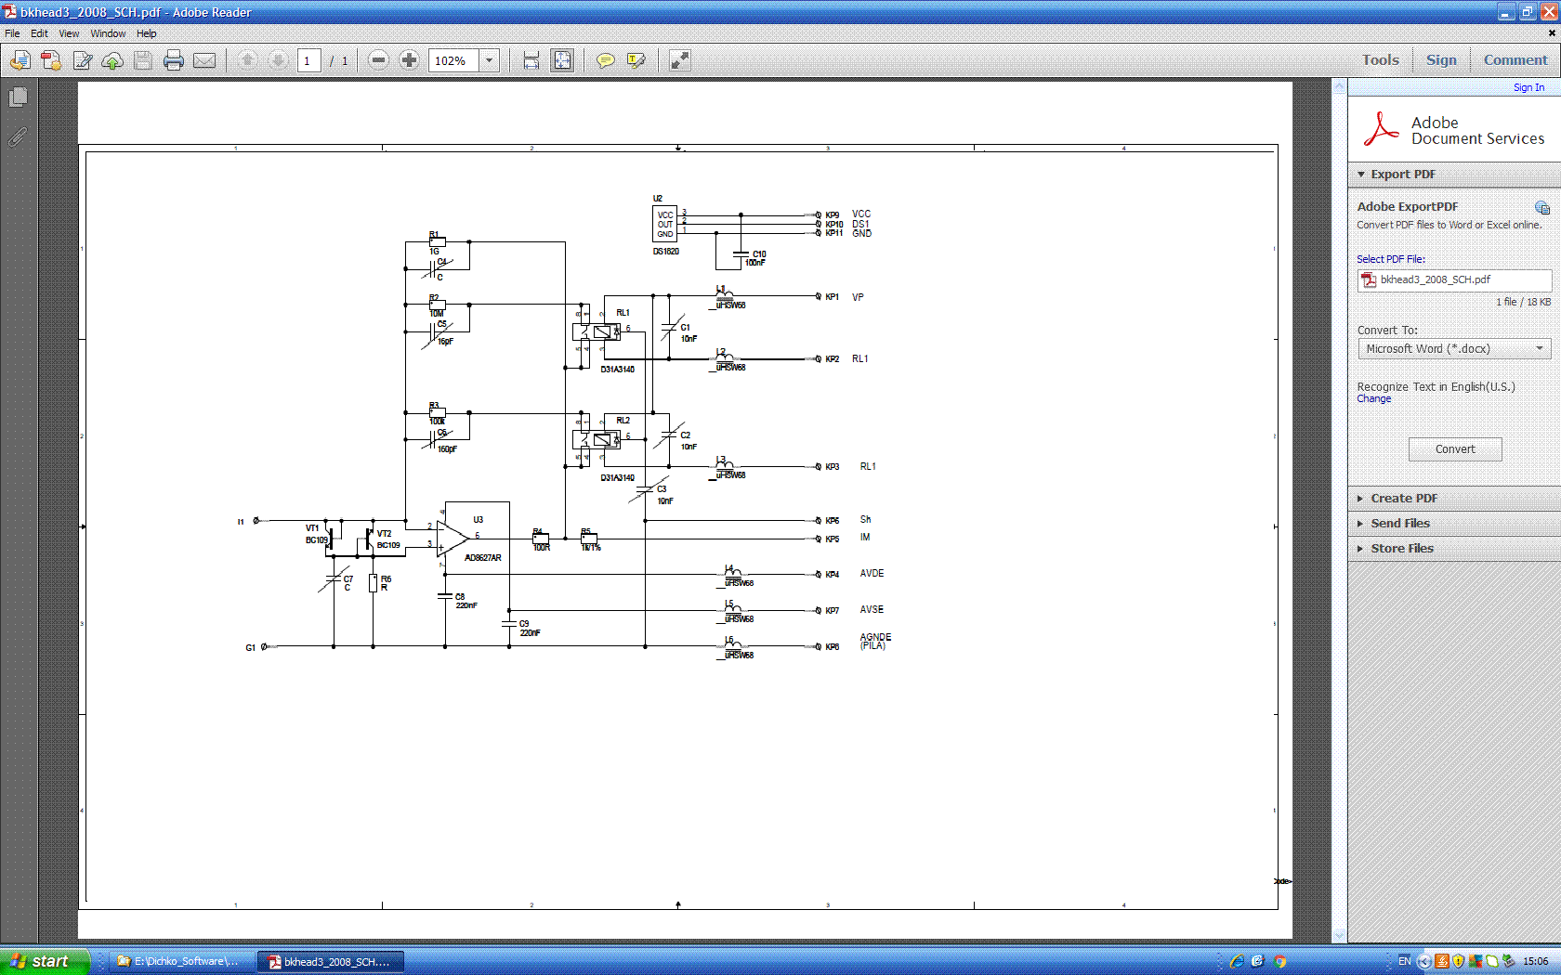Select the highlight text tool

pyautogui.click(x=636, y=61)
